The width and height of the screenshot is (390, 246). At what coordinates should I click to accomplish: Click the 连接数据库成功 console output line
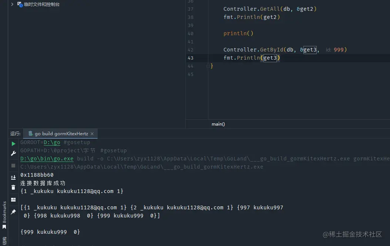(x=43, y=183)
